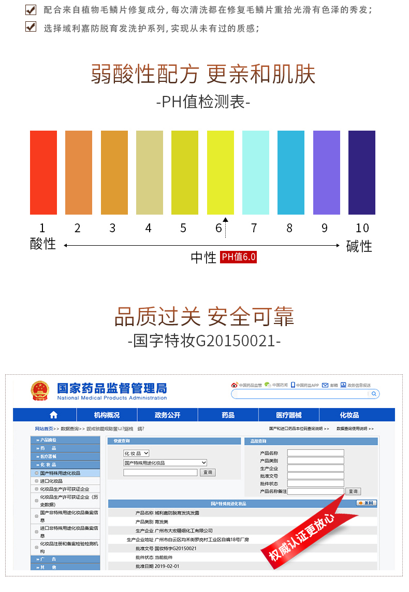Click the plus icon beside 化妆品生产许可获证企业

coord(37,489)
